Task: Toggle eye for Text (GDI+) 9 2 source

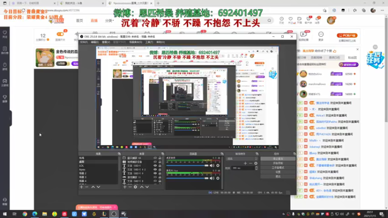Action: pyautogui.click(x=155, y=170)
